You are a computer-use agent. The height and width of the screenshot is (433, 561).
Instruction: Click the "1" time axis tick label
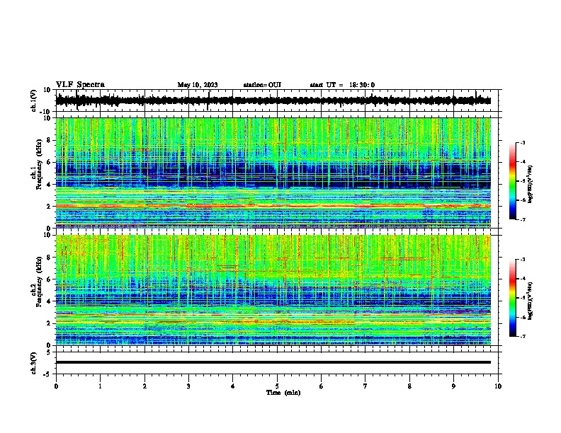pyautogui.click(x=100, y=386)
